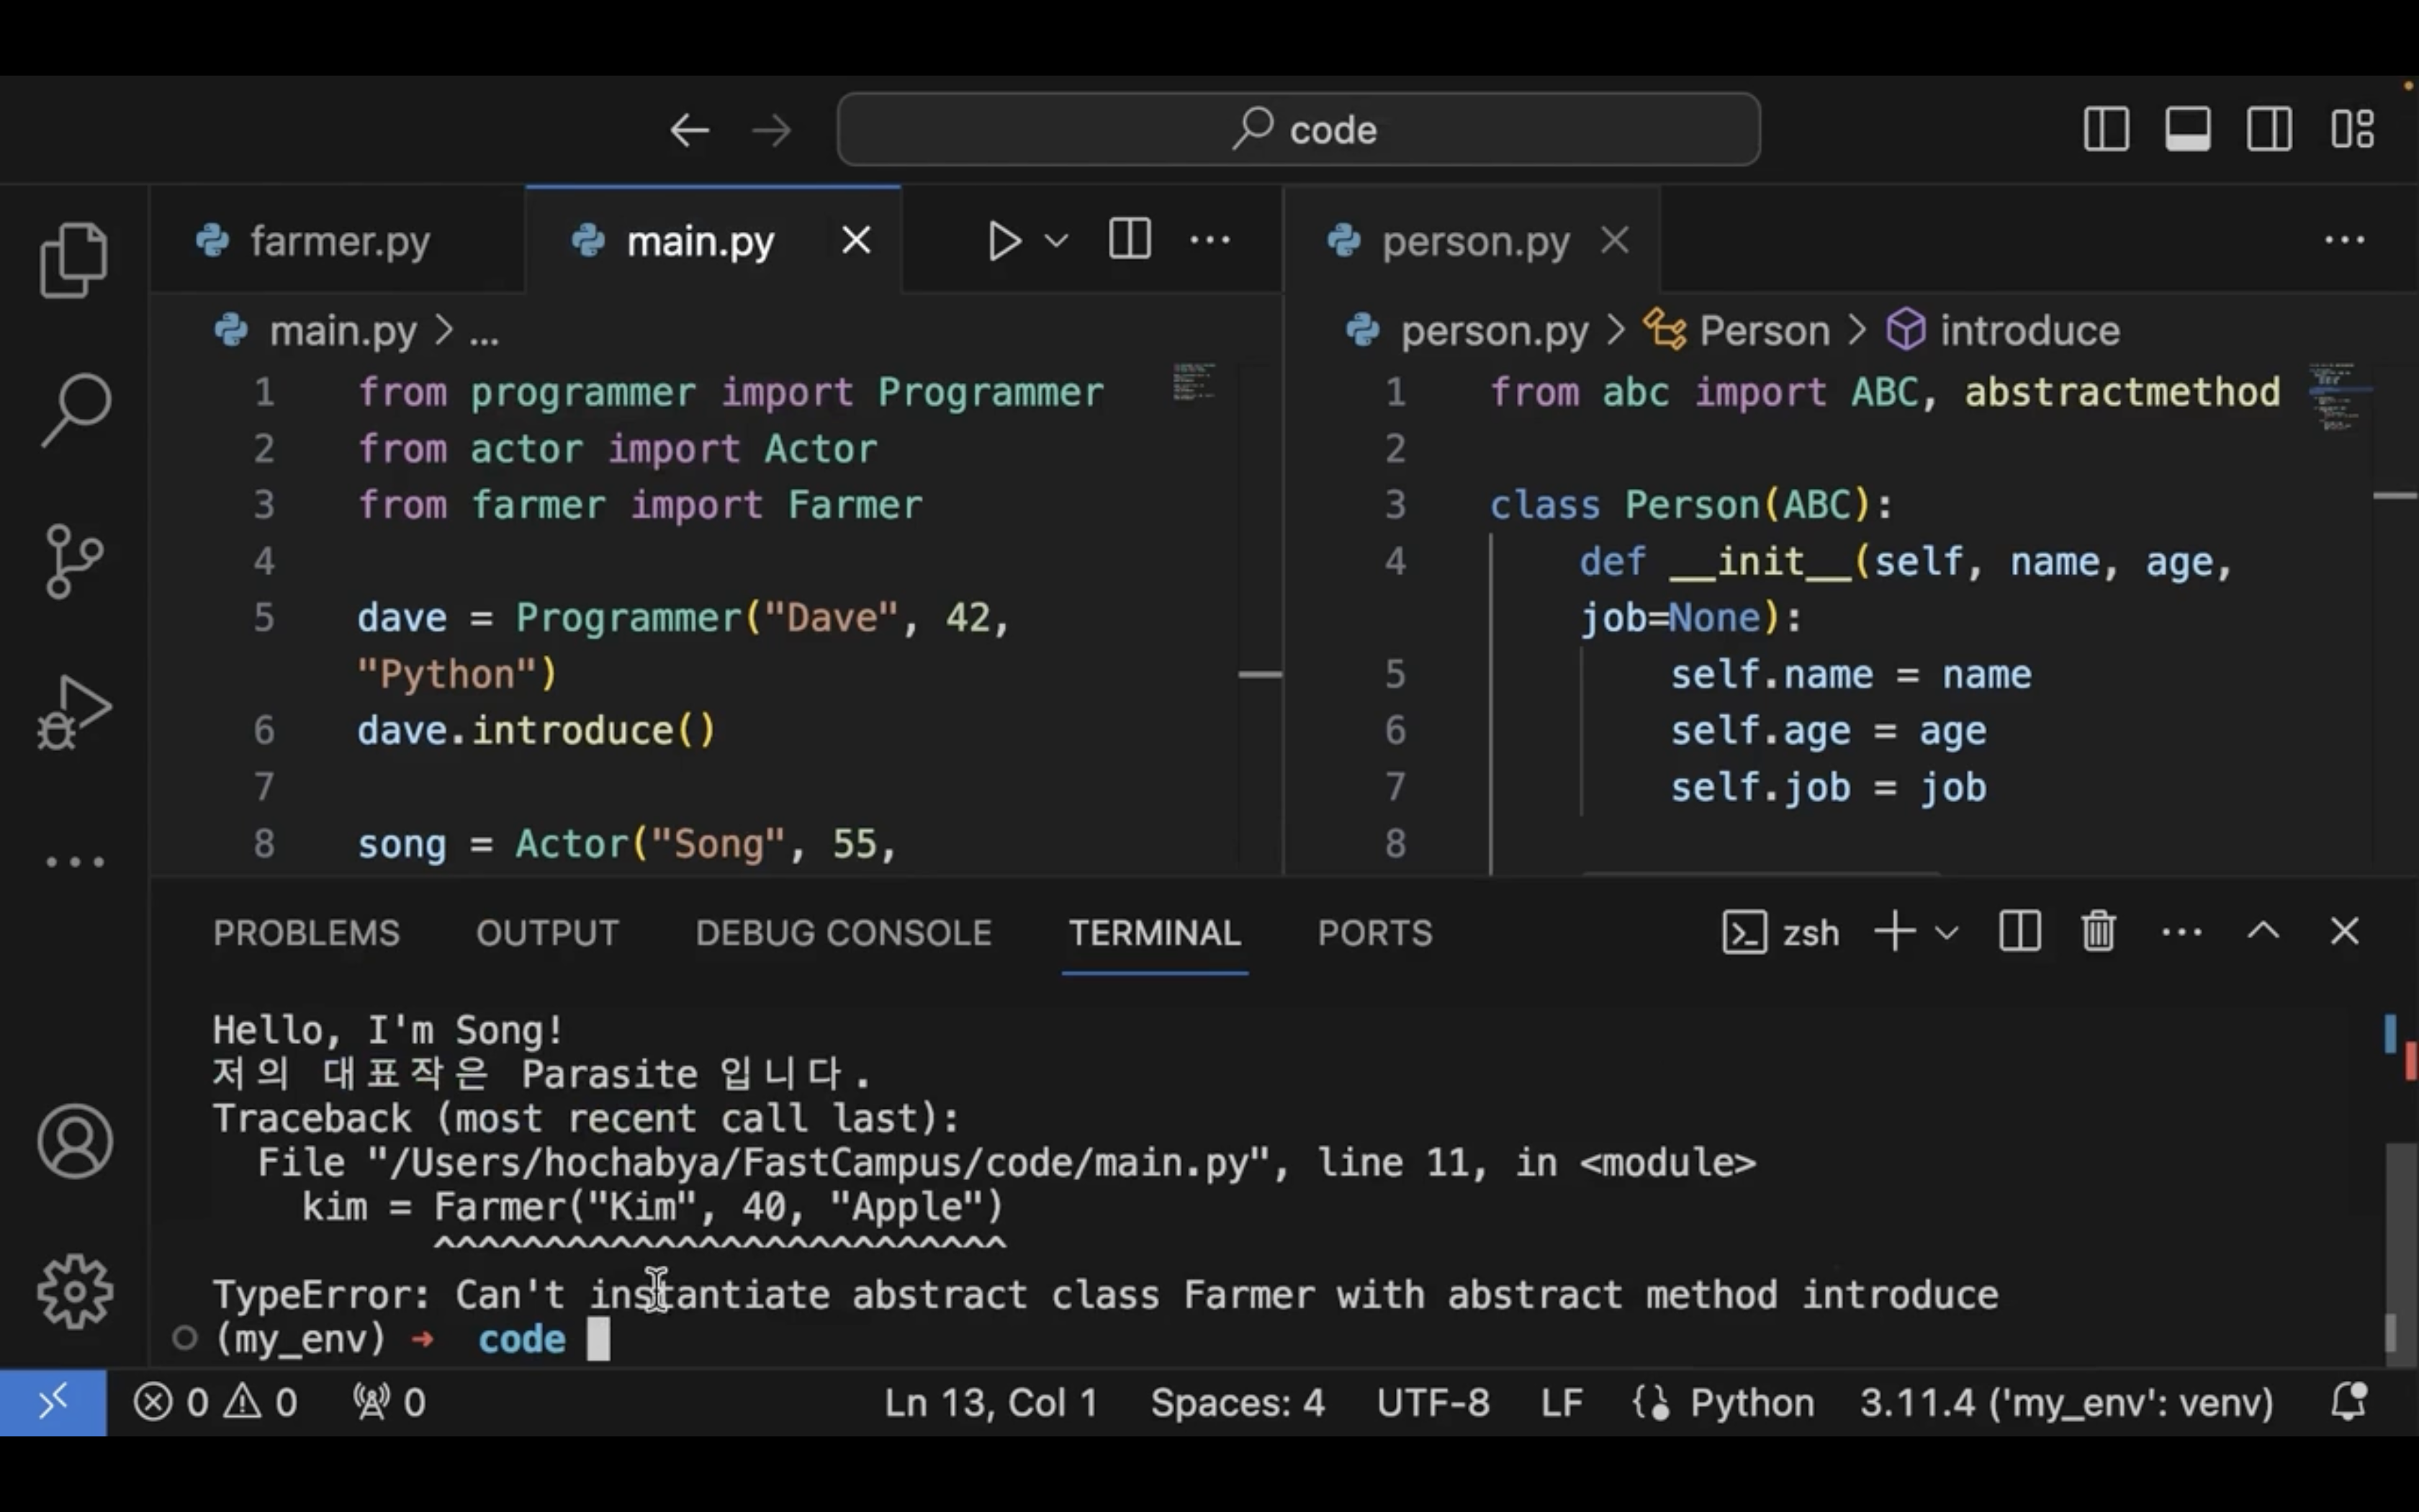Maximize panel size with the chevron up
Screen dimensions: 2419x1512
2263,932
